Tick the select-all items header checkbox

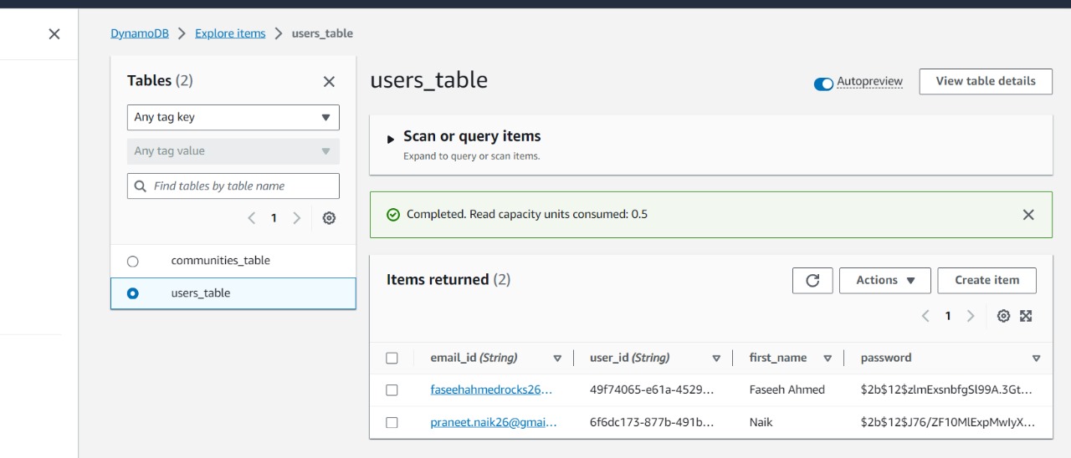click(392, 358)
